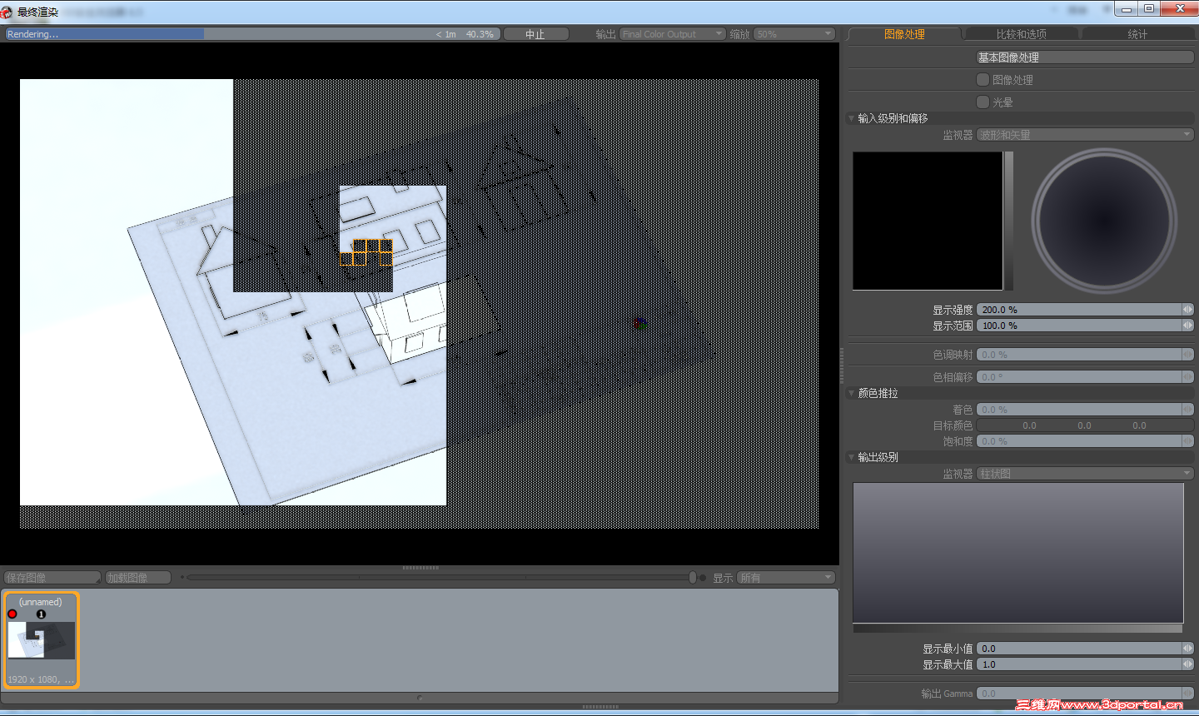This screenshot has height=716, width=1199.
Task: Click the number 1 badge on the unnamed render
Action: 41,614
